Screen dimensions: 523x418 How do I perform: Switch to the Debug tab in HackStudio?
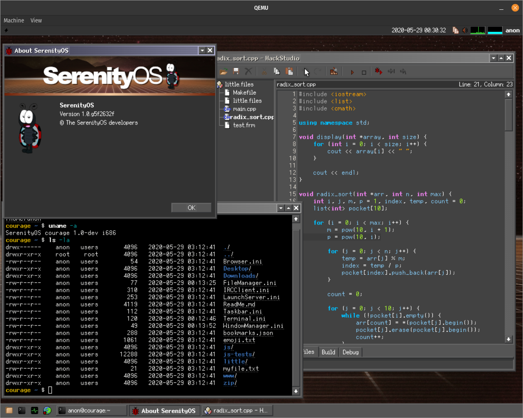tap(350, 352)
